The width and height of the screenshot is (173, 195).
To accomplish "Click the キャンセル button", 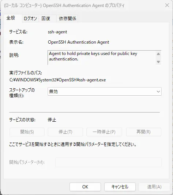I will point(120,187).
